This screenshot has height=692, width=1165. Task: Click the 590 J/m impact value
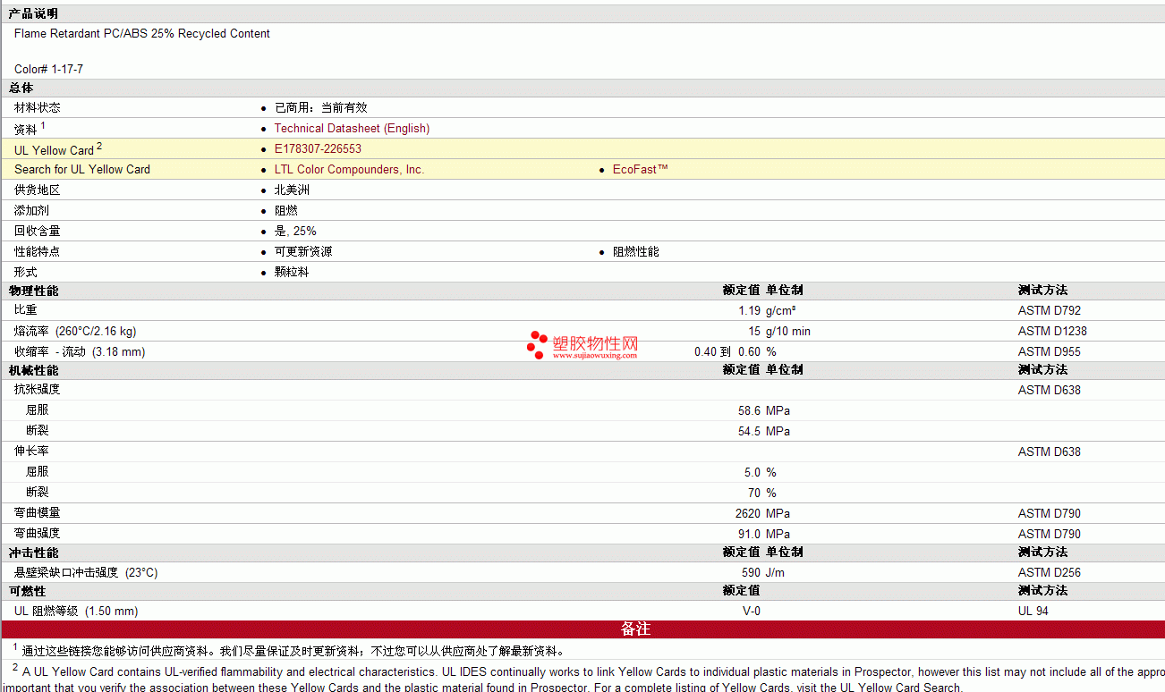click(x=762, y=573)
